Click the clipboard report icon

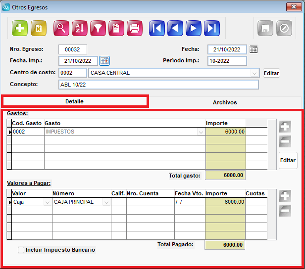pos(116,28)
